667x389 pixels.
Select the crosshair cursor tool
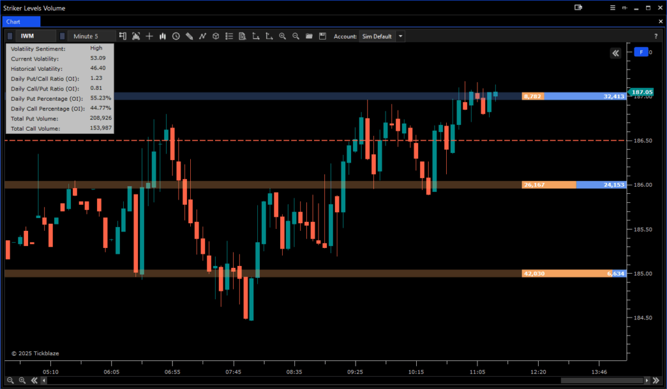(x=149, y=36)
